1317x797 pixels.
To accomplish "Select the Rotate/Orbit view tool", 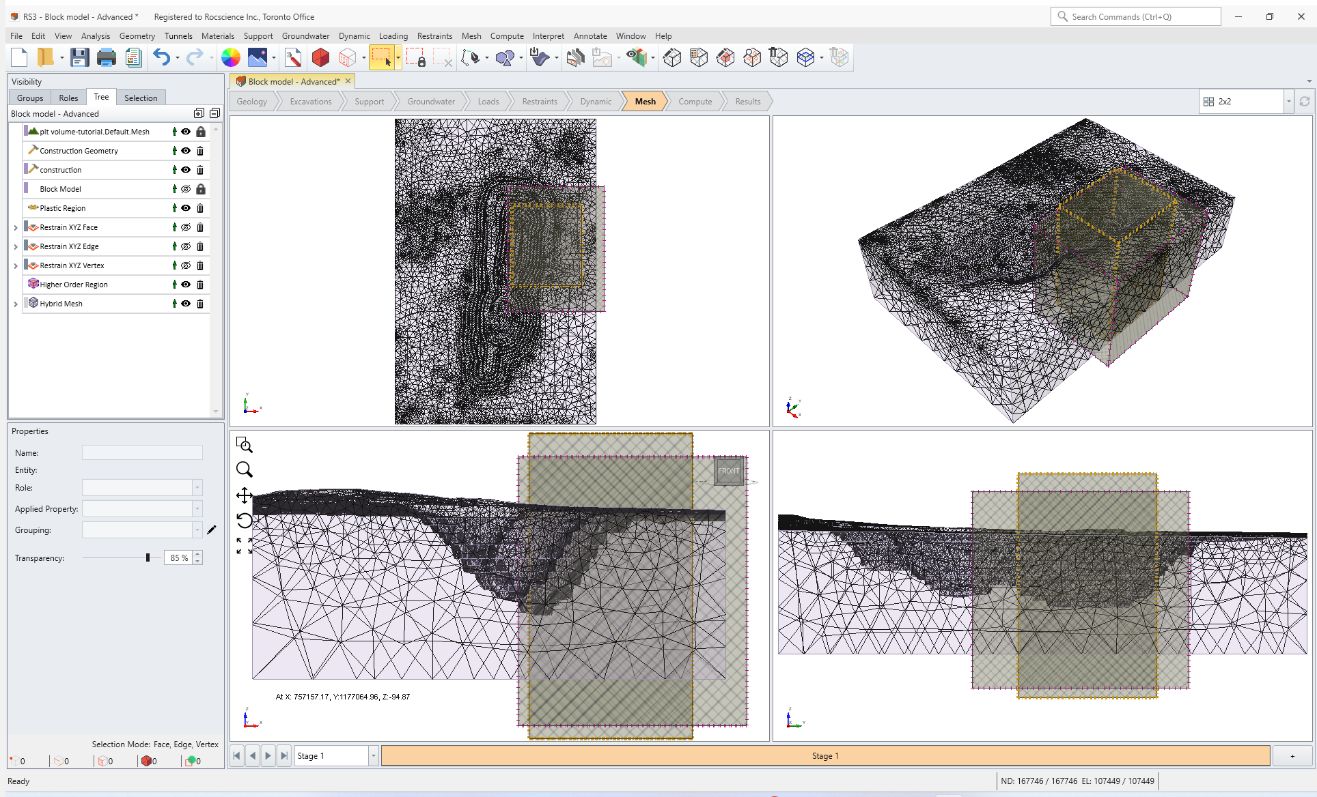I will click(x=245, y=520).
